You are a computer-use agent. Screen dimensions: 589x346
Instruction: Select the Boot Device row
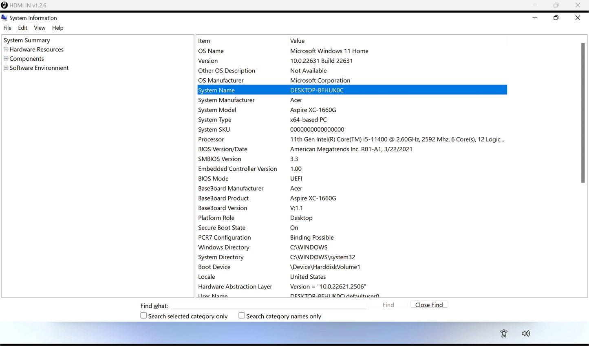tap(352, 267)
